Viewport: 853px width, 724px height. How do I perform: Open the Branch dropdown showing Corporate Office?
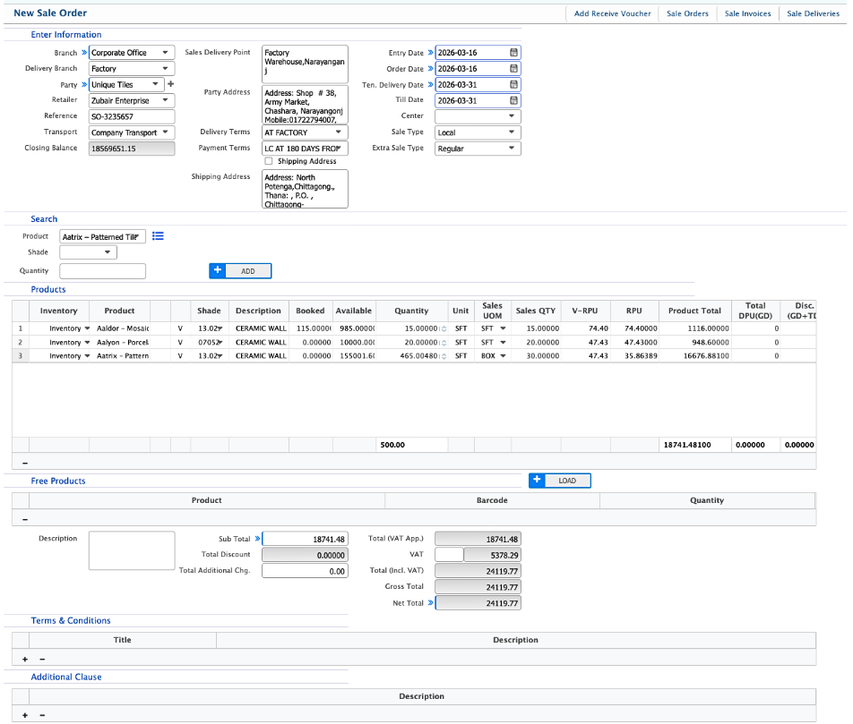tap(132, 53)
